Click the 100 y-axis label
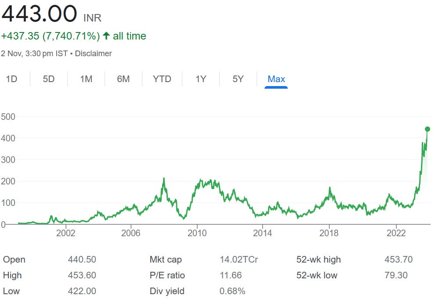 pos(8,203)
